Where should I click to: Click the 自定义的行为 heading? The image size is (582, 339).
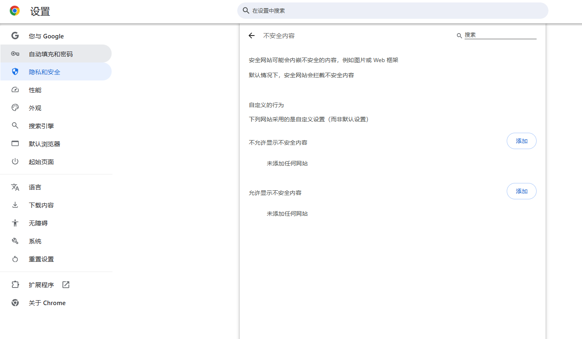[266, 105]
